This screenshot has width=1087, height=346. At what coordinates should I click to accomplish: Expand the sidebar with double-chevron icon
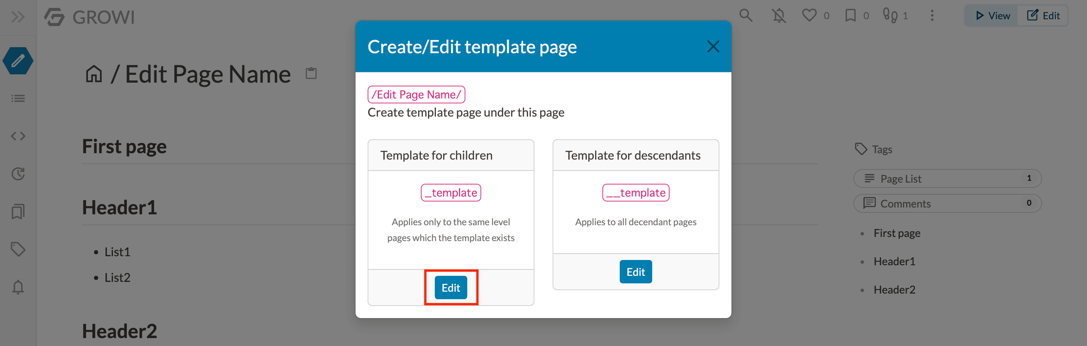pos(18,17)
